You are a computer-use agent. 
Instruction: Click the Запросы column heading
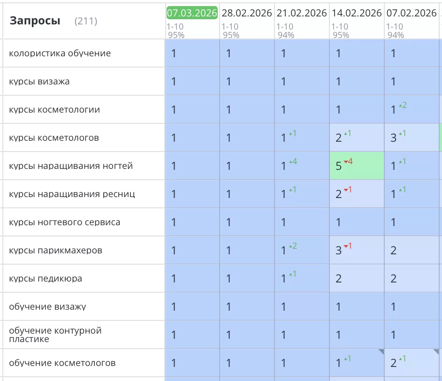(35, 21)
